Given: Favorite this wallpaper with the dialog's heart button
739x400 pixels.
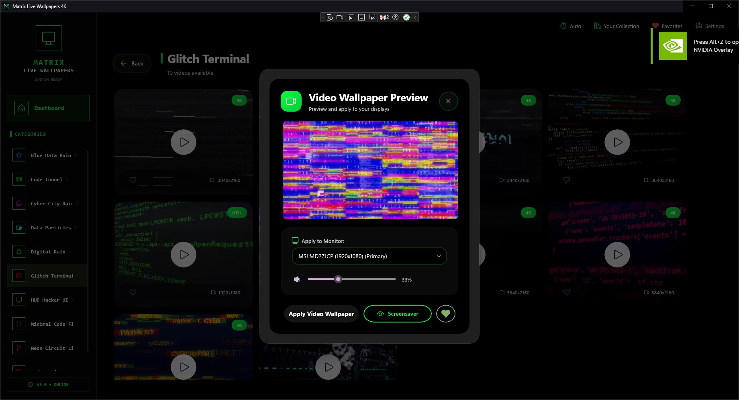Looking at the screenshot, I should point(446,314).
